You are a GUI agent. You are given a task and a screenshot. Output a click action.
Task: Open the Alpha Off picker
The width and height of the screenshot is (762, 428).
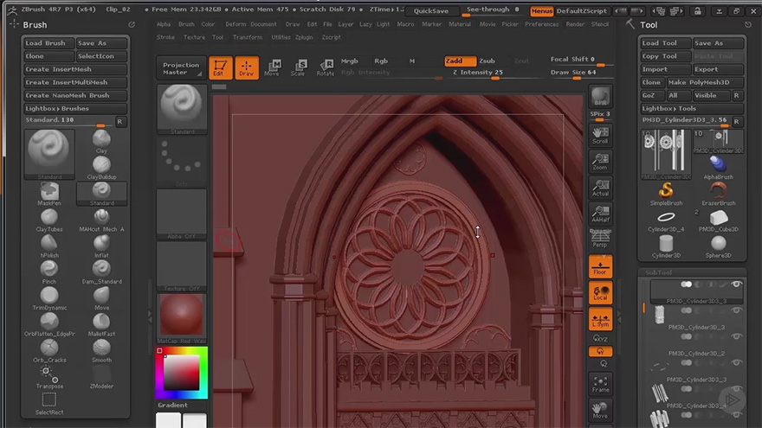(182, 214)
